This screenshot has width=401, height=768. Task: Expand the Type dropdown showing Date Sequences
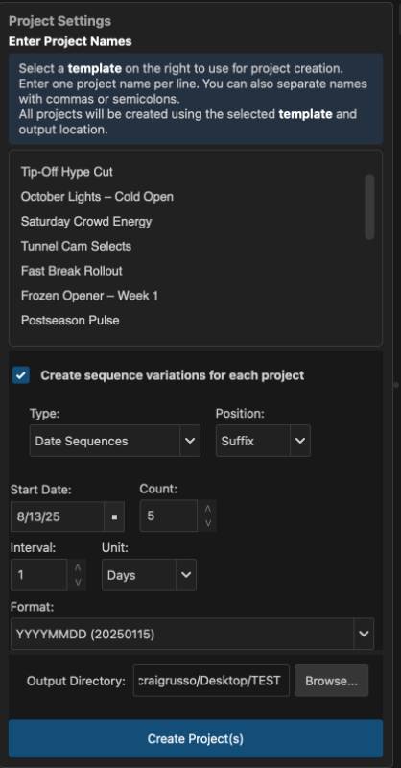click(x=114, y=441)
